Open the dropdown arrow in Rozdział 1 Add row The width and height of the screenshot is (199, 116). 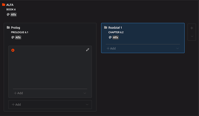click(178, 49)
